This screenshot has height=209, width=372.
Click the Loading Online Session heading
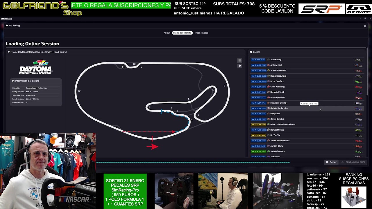tap(33, 44)
